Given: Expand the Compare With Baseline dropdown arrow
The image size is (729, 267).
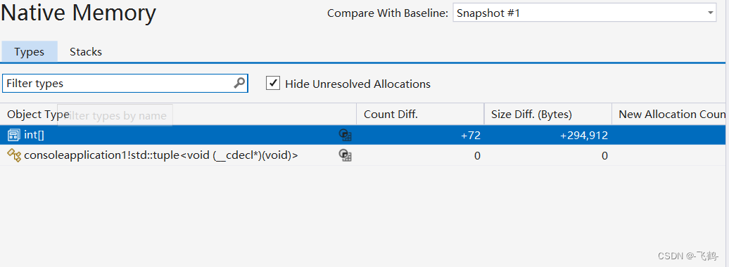Looking at the screenshot, I should coord(711,13).
